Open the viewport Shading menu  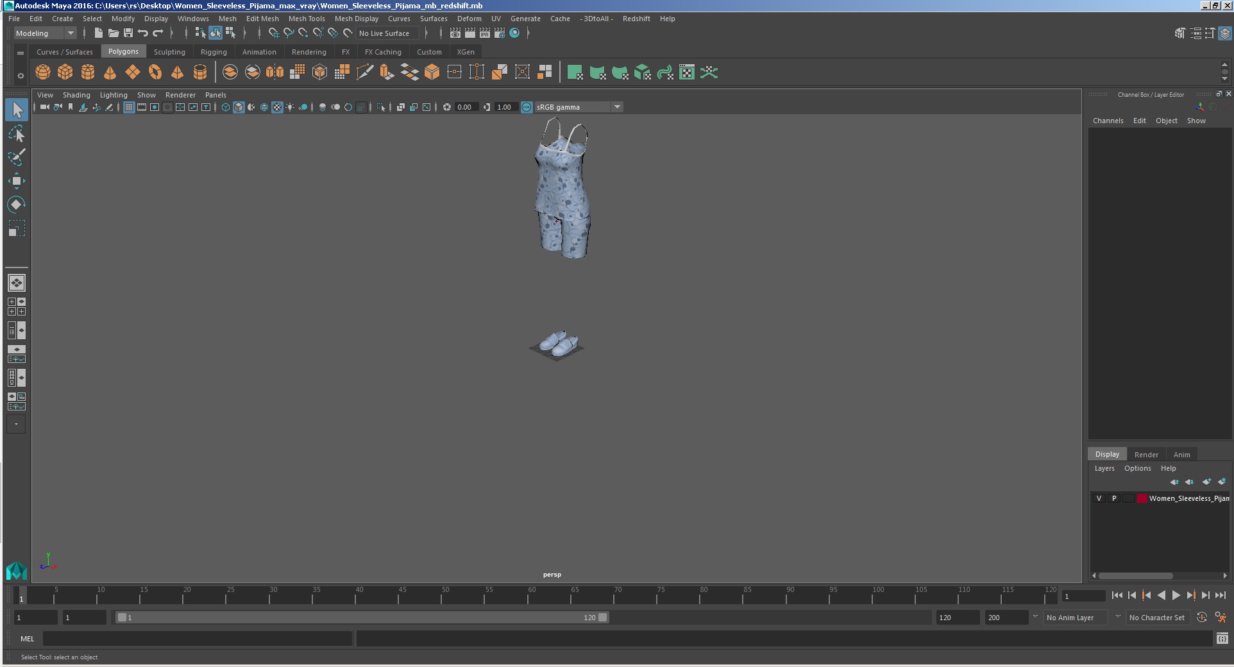click(x=76, y=95)
